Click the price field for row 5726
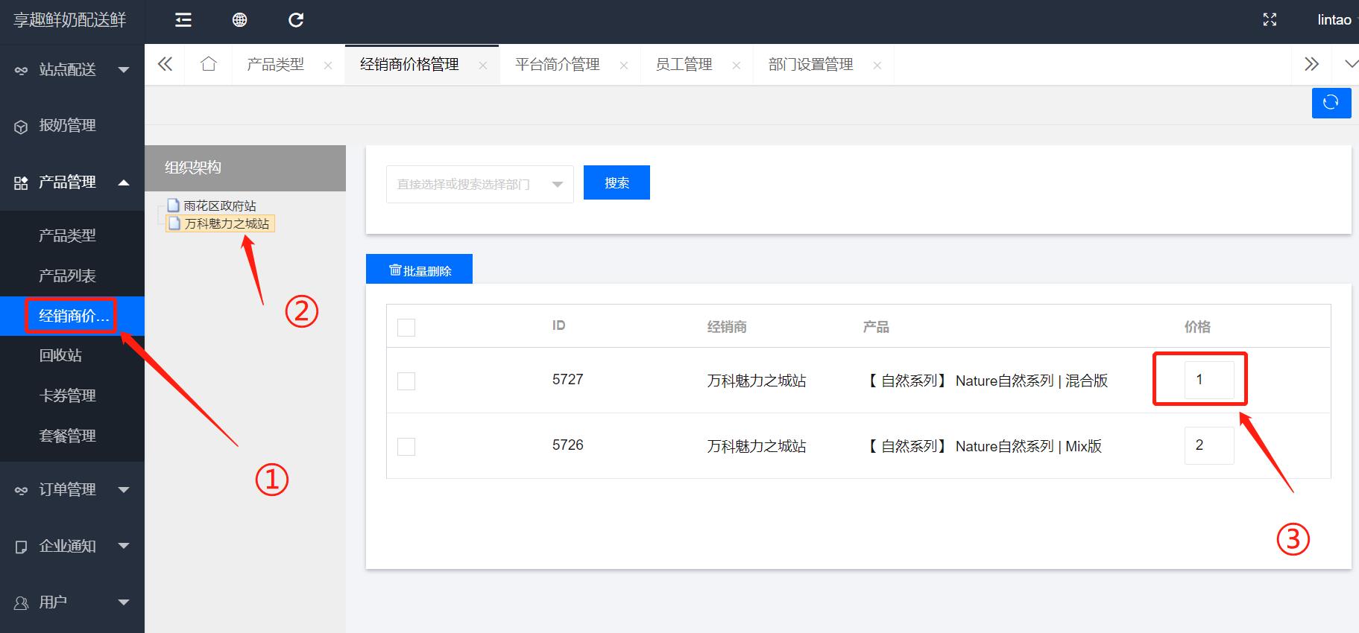The image size is (1359, 633). [x=1208, y=445]
